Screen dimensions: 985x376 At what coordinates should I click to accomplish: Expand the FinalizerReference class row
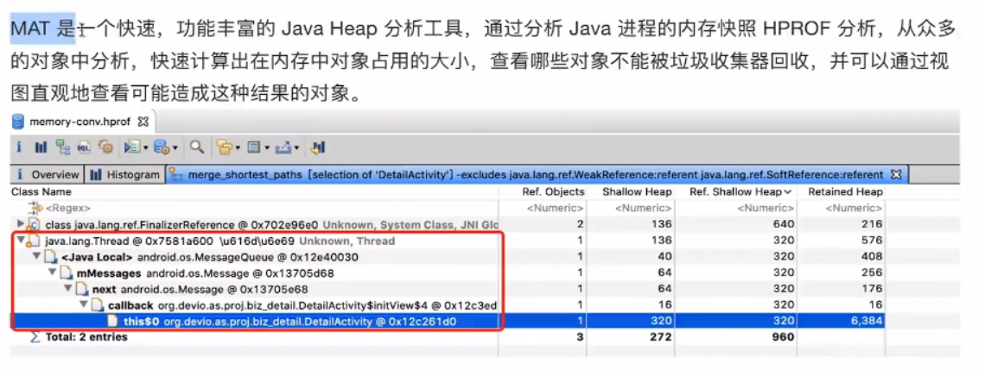coord(22,224)
